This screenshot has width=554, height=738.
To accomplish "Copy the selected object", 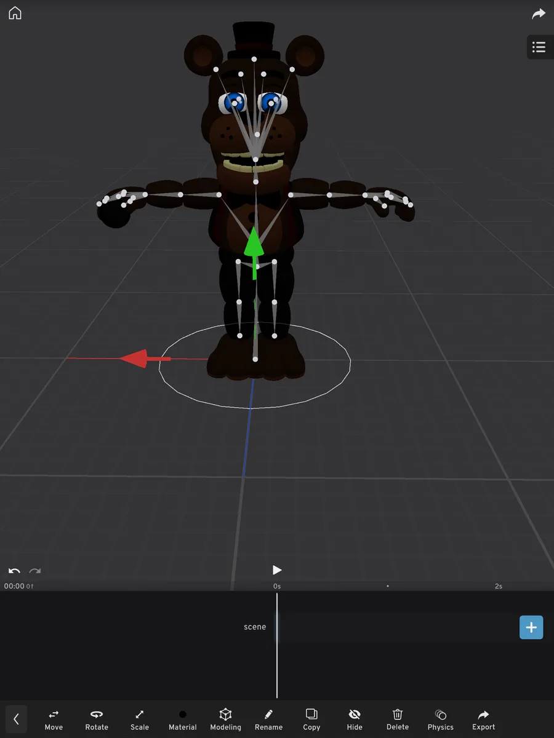I will [x=311, y=720].
